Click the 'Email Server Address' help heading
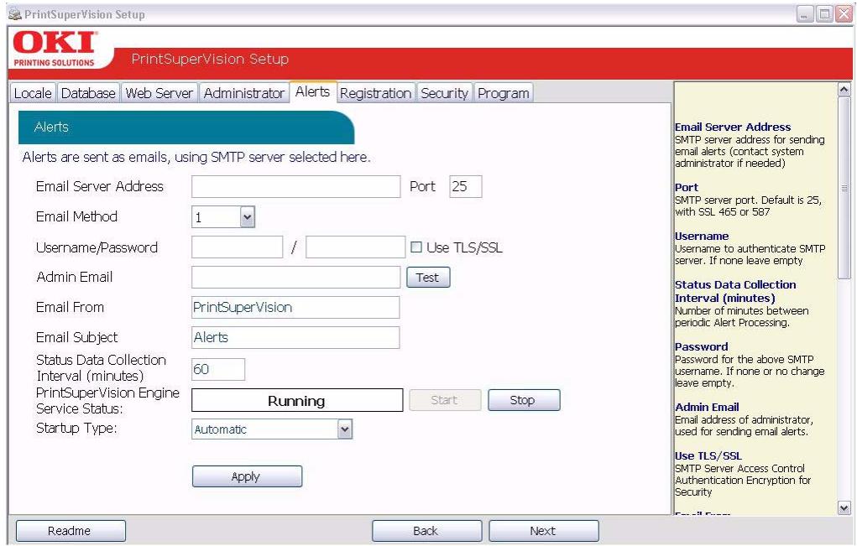 (x=733, y=127)
